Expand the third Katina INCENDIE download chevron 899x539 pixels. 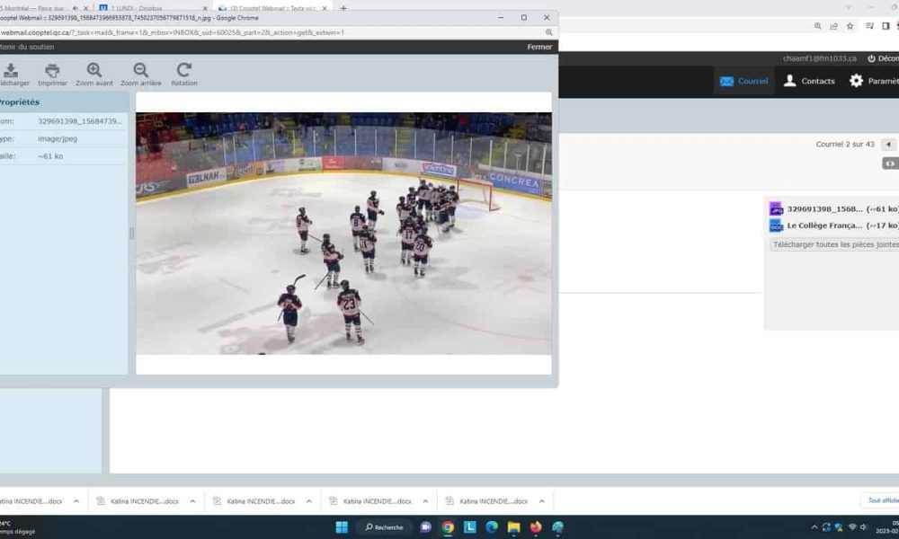coord(309,501)
